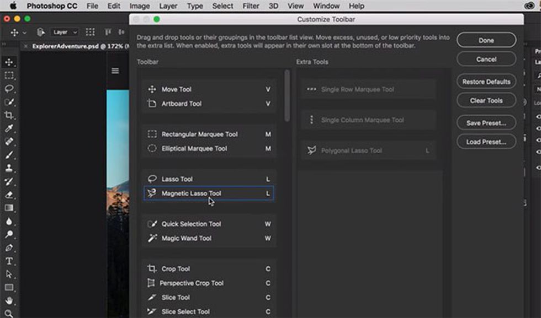The width and height of the screenshot is (541, 318).
Task: Click the Done button
Action: 486,40
